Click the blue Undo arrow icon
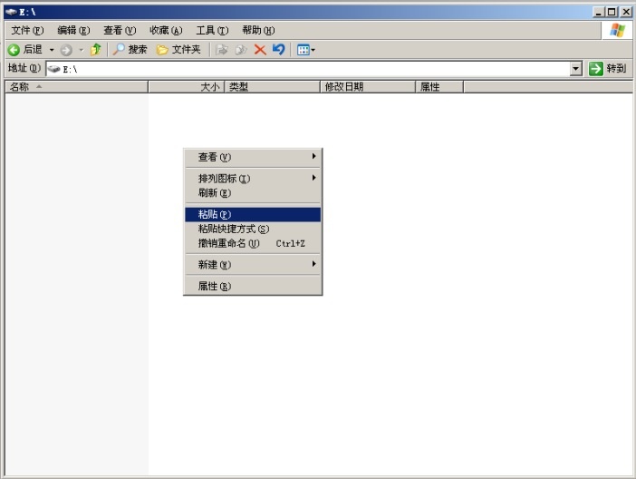Image resolution: width=636 pixels, height=479 pixels. [278, 50]
